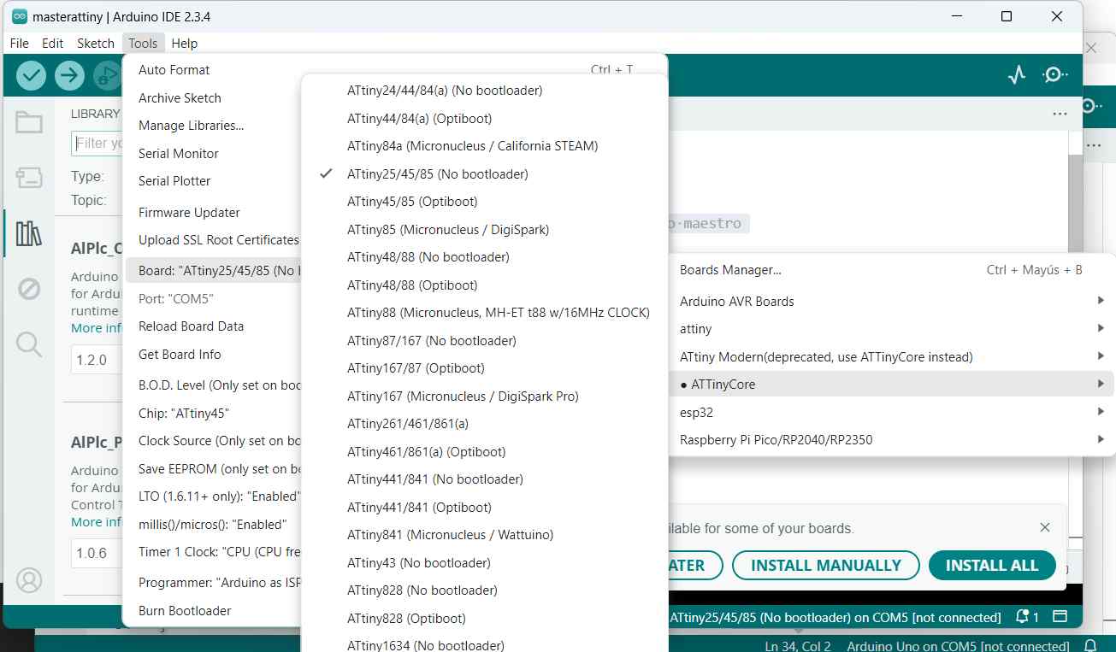Expand the ATTinyCore submenu
This screenshot has width=1116, height=652.
point(892,385)
